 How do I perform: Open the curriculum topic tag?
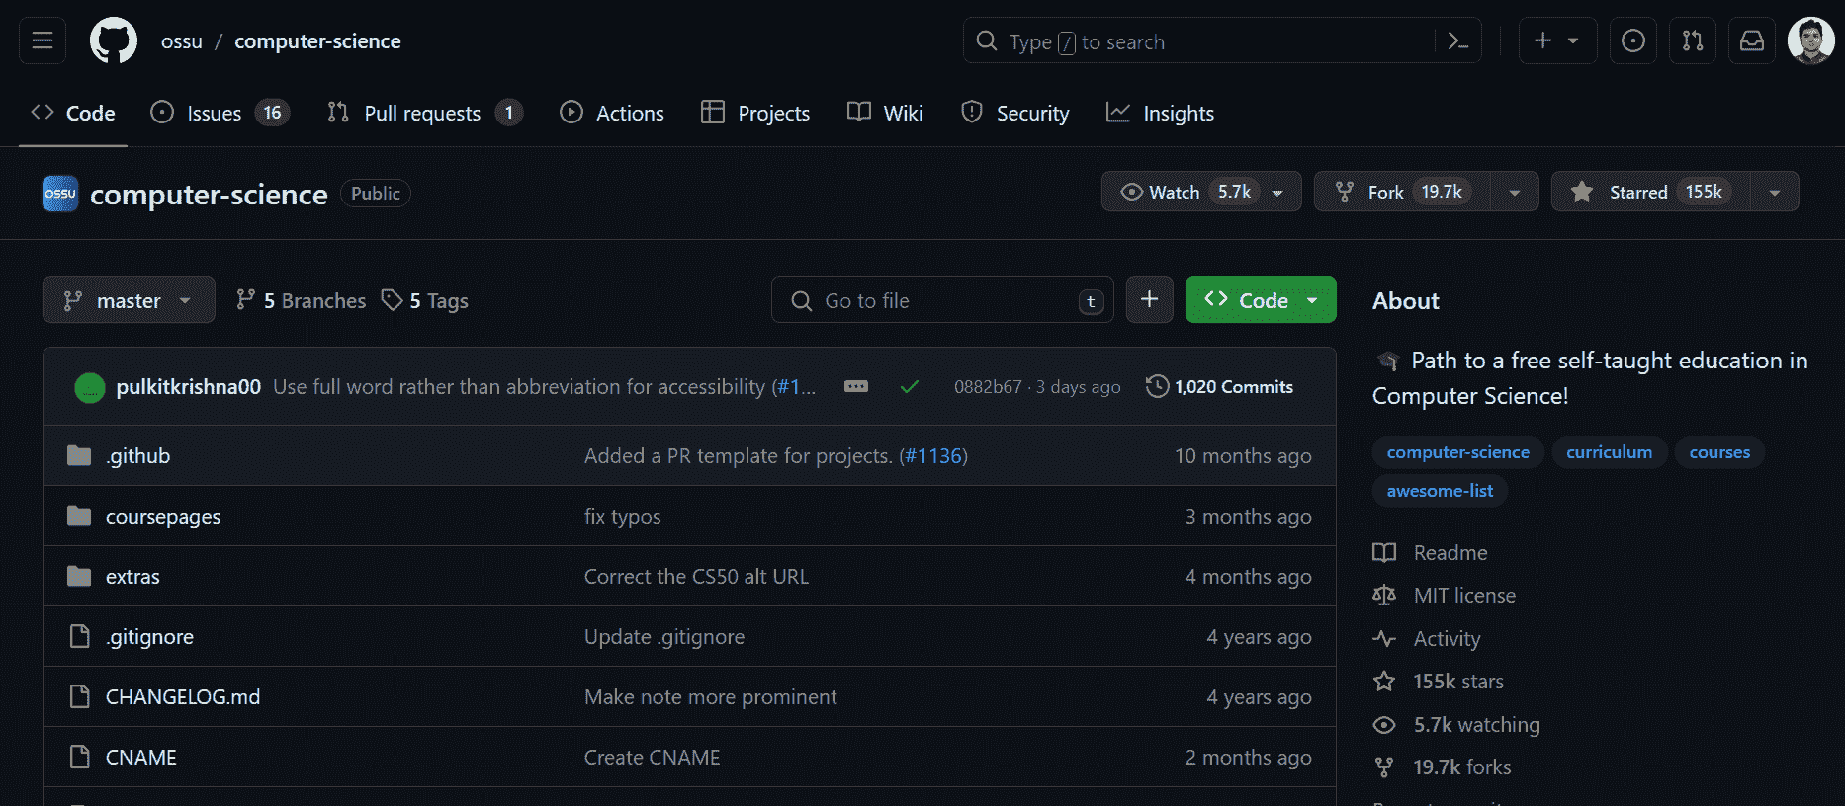(1609, 452)
